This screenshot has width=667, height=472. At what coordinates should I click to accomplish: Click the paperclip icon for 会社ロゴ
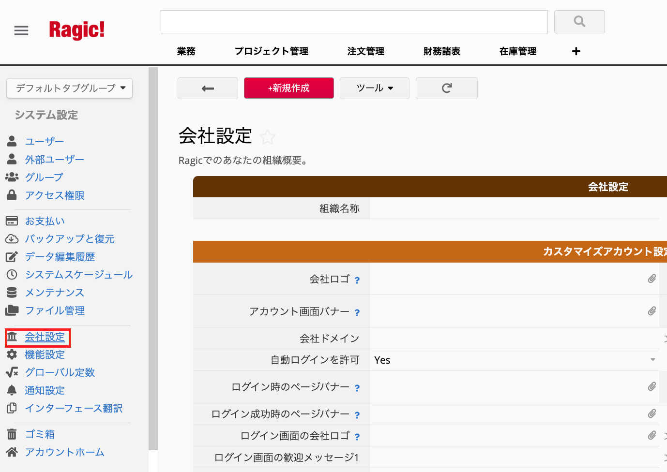click(x=652, y=279)
